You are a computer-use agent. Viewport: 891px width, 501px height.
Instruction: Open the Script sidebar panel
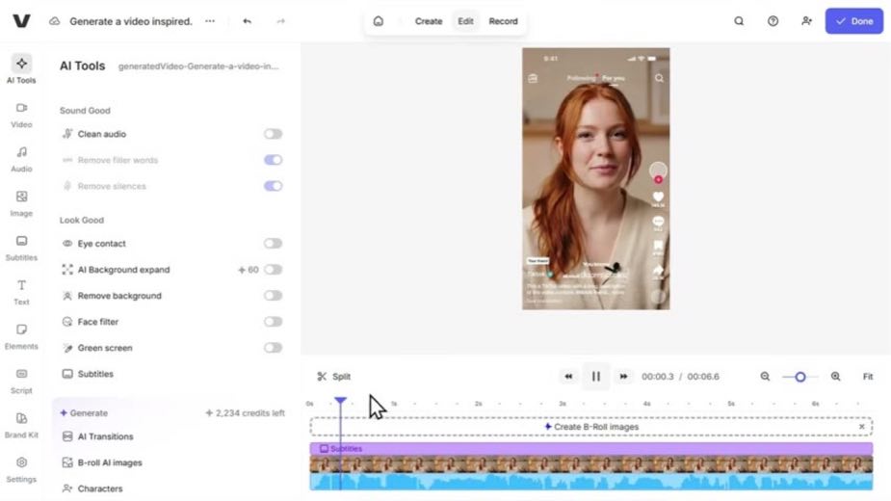tap(21, 382)
